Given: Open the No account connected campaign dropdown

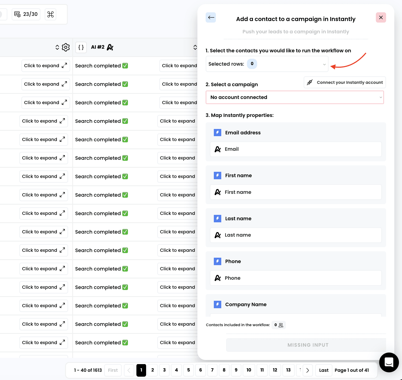Looking at the screenshot, I should point(295,97).
